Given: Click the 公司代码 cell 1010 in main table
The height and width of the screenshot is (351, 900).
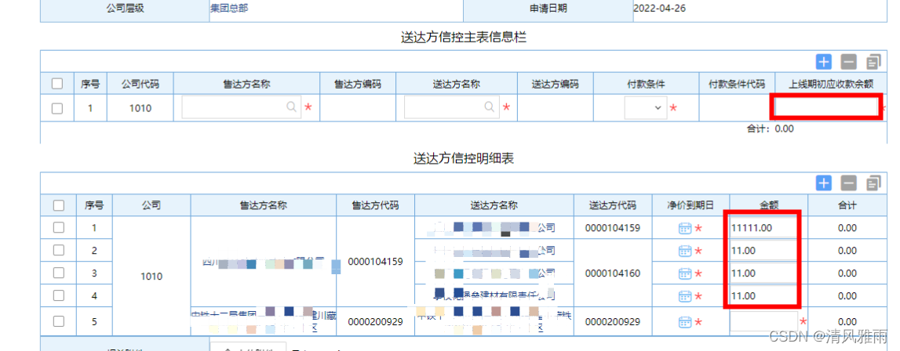Looking at the screenshot, I should point(140,108).
